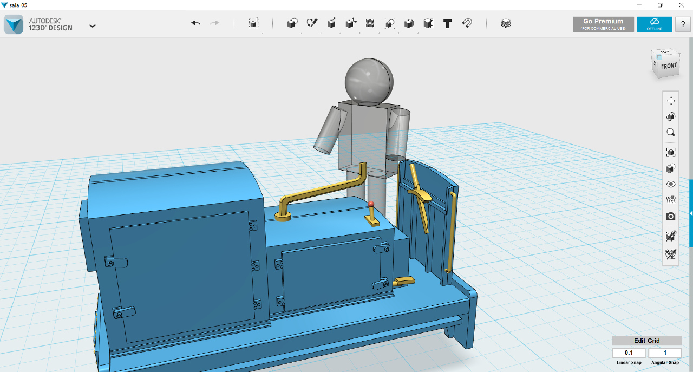The width and height of the screenshot is (693, 372).
Task: Select the red lever knob
Action: [x=371, y=205]
